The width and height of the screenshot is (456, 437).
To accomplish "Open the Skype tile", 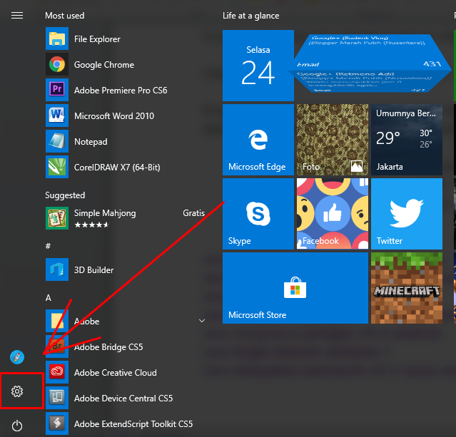I will coord(258,214).
